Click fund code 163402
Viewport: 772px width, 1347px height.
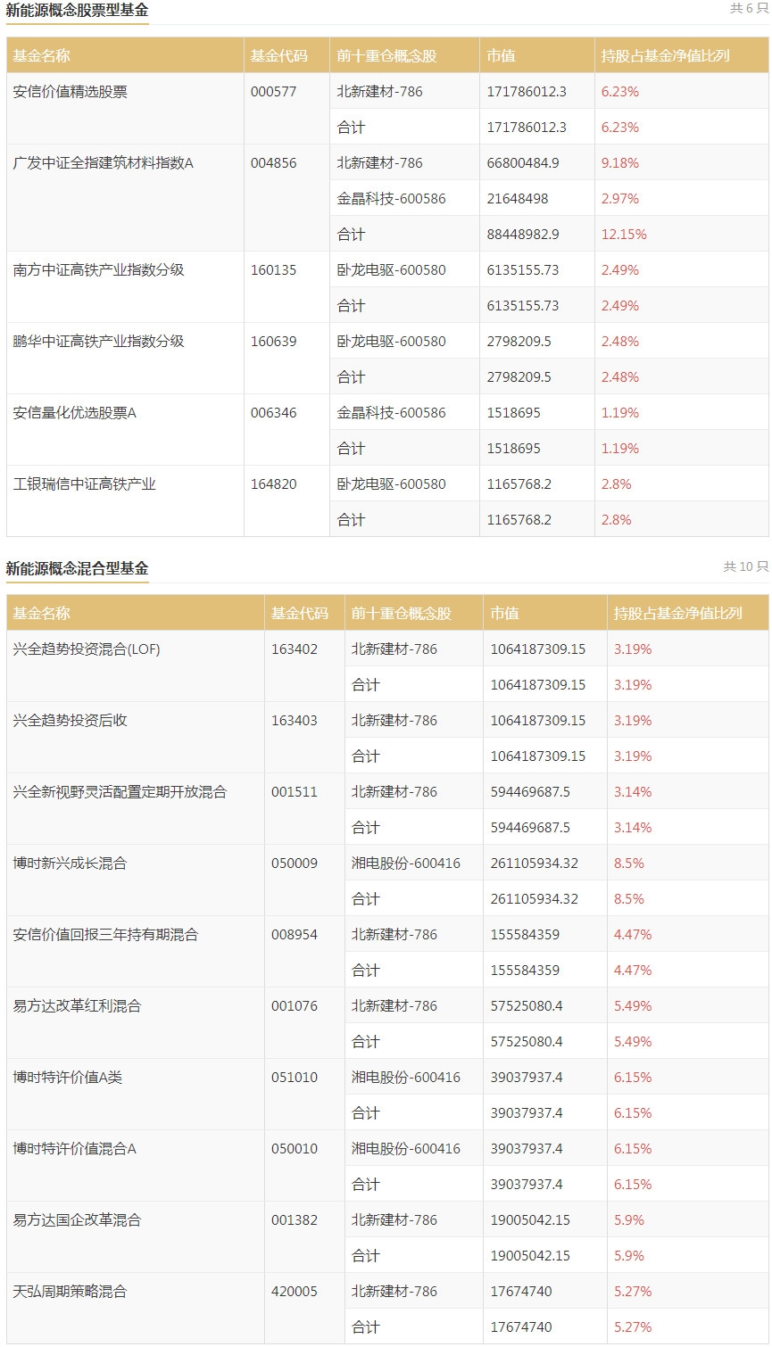295,649
